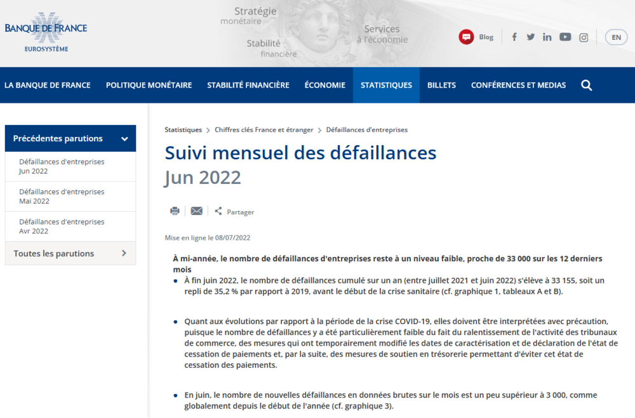Open the Twitter bird icon

[530, 37]
